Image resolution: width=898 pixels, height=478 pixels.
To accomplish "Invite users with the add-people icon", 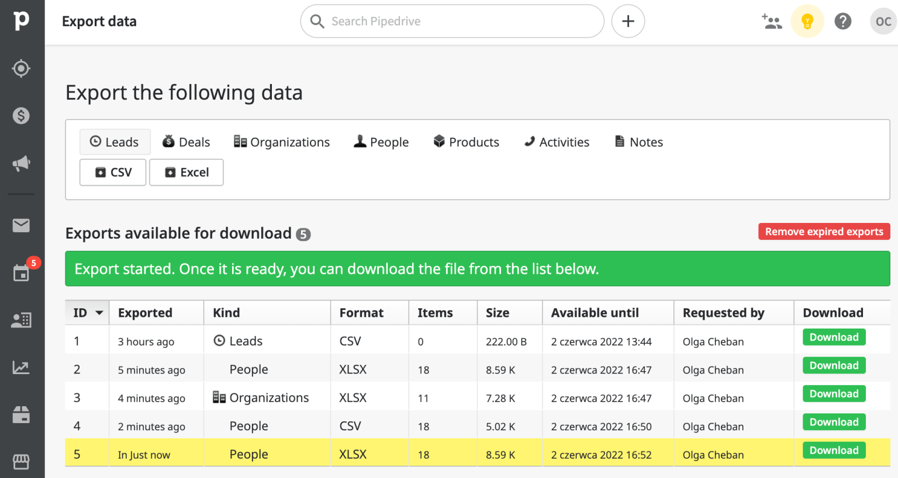I will click(772, 21).
